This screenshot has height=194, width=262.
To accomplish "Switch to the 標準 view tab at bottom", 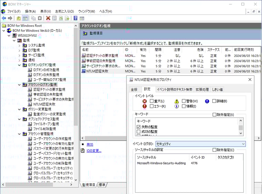I will pos(102,185).
